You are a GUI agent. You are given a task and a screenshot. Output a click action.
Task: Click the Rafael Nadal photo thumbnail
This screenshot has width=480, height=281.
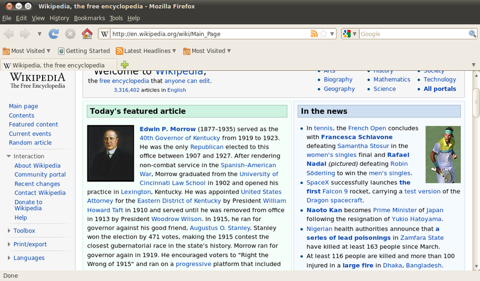click(443, 155)
